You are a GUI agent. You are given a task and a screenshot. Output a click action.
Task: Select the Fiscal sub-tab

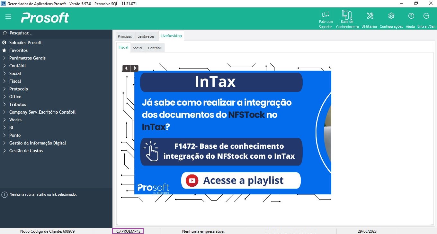[x=123, y=47]
